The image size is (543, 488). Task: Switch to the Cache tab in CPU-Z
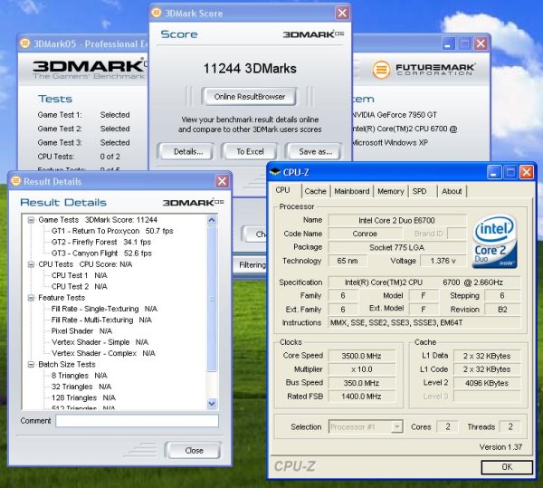(x=315, y=191)
